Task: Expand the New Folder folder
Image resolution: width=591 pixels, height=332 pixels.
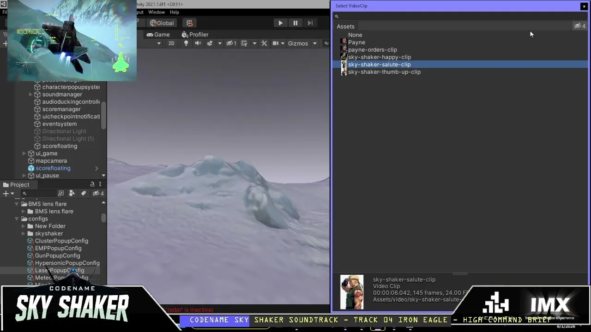Action: click(x=23, y=226)
